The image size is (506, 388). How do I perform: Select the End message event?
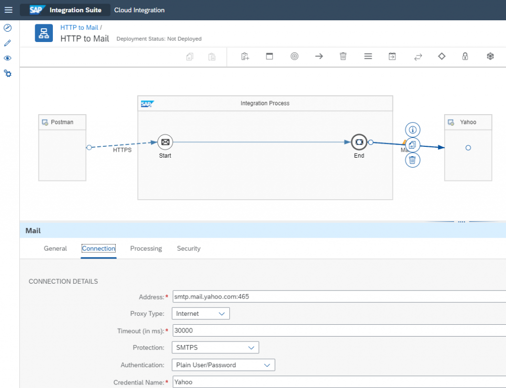pos(359,142)
